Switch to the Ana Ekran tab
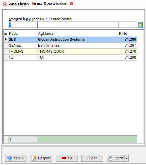 click(16, 4)
